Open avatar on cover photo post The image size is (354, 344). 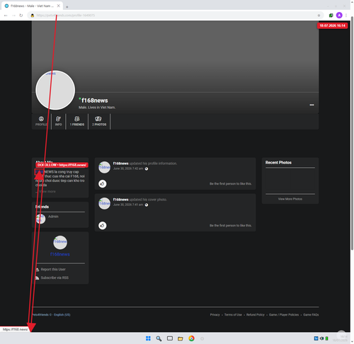coord(104,203)
